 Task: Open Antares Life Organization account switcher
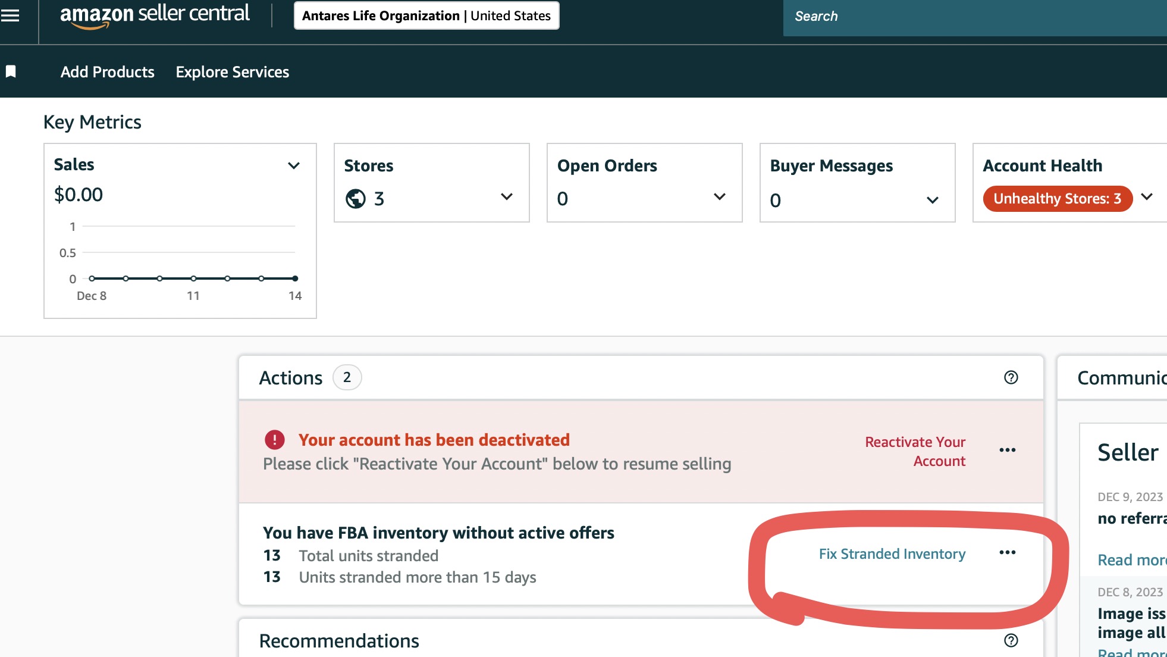(x=426, y=15)
